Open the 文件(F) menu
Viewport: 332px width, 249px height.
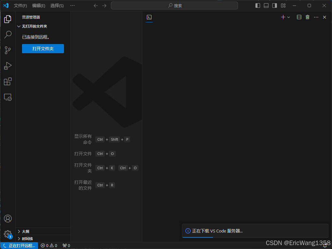[20, 6]
